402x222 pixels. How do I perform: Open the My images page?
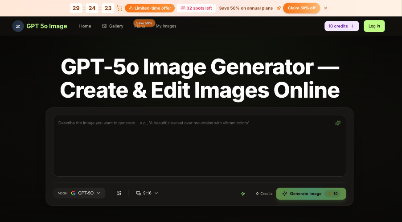pyautogui.click(x=166, y=26)
